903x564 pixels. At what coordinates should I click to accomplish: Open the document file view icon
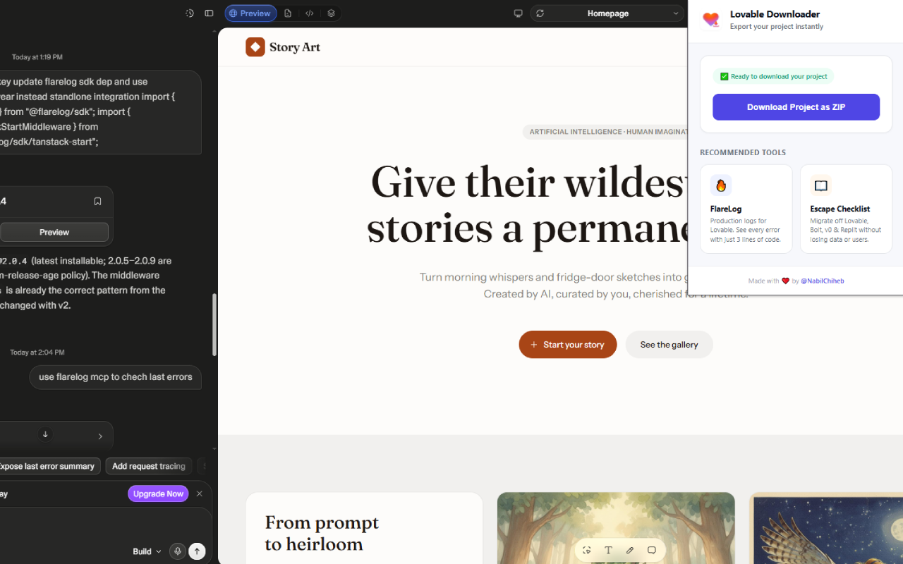coord(288,13)
